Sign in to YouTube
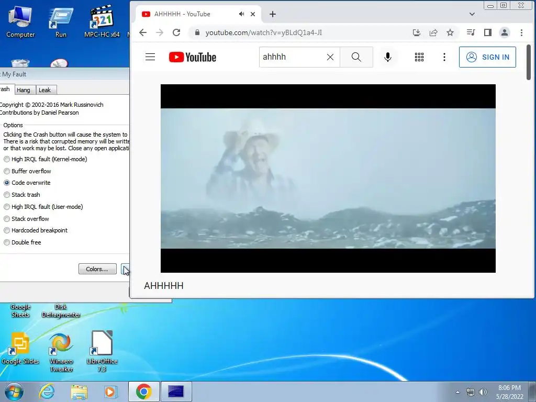Image resolution: width=536 pixels, height=402 pixels. [487, 57]
